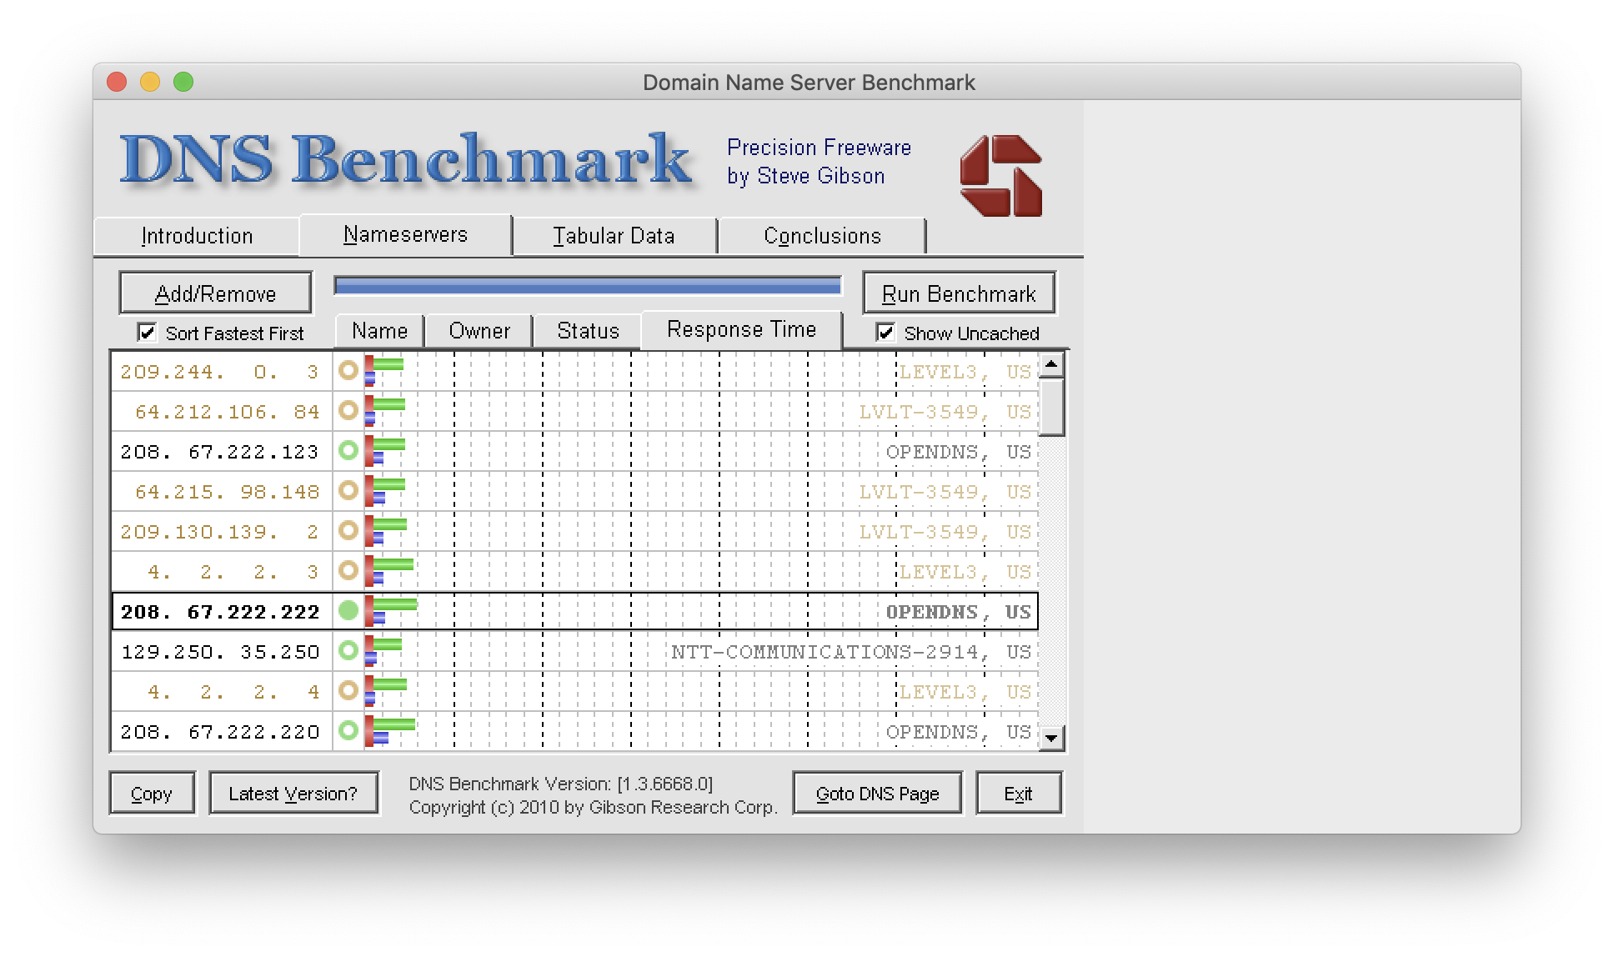Click filled green status dot for 208.67.222.222
Image resolution: width=1614 pixels, height=957 pixels.
tap(348, 611)
